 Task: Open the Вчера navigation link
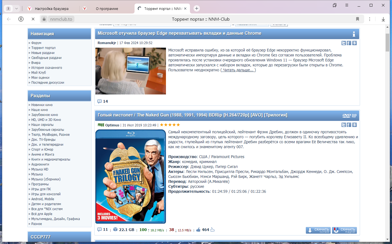36,63
